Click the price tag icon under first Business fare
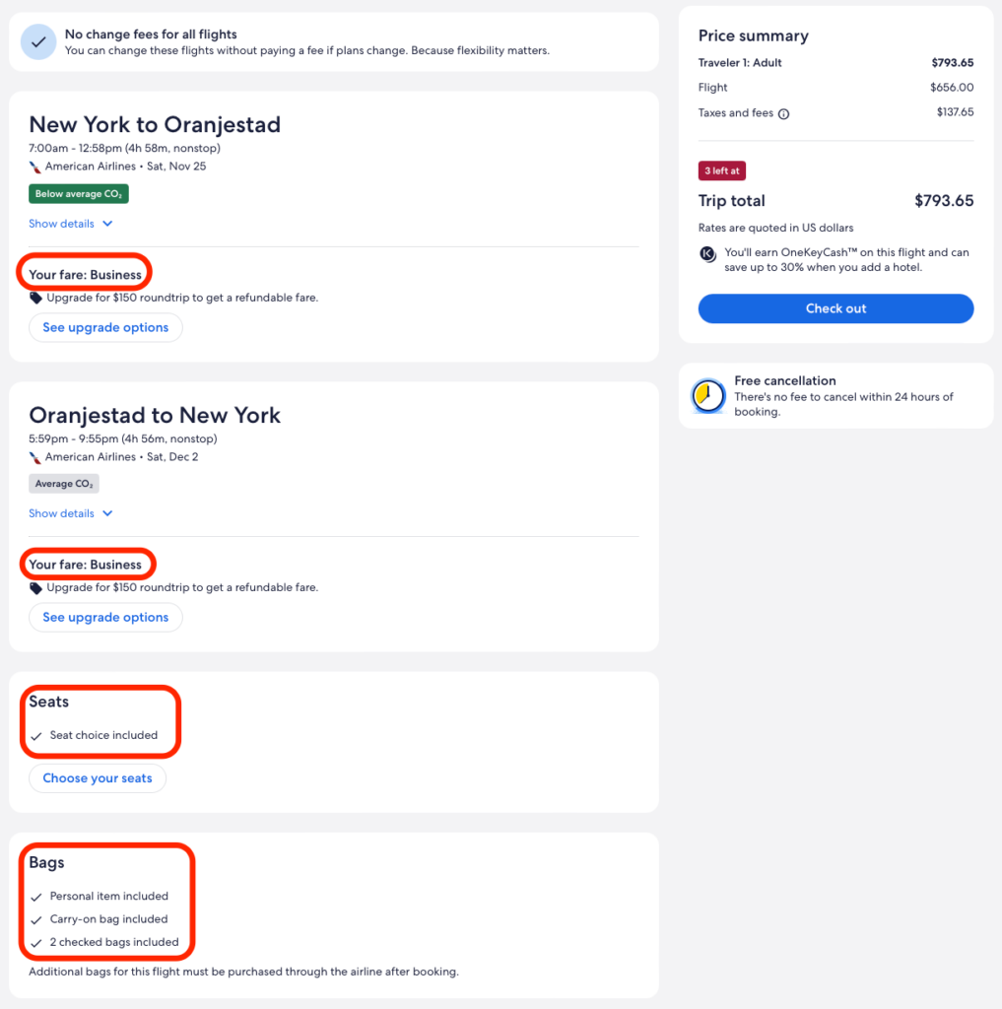 tap(35, 298)
